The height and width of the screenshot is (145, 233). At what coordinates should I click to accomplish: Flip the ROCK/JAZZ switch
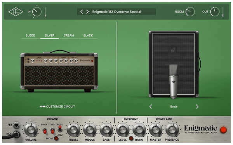point(60,129)
